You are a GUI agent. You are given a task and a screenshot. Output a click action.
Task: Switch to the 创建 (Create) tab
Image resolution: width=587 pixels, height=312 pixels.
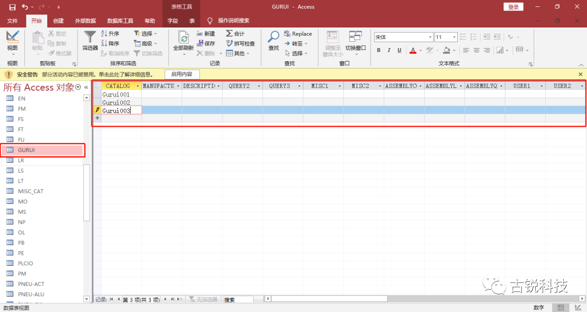pos(58,21)
